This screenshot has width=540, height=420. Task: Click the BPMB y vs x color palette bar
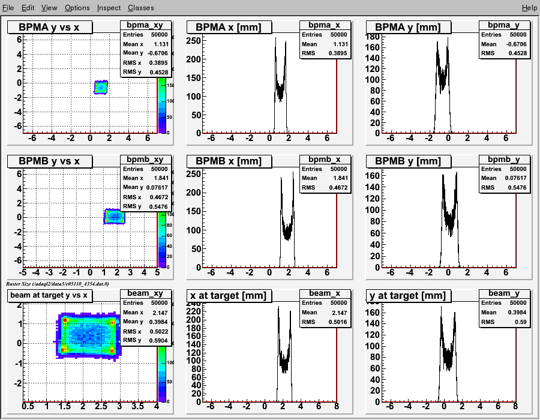162,239
